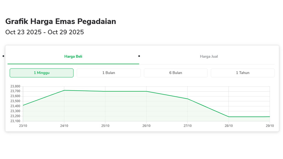
Task: Select the Harga Beli tab
Action: pyautogui.click(x=73, y=56)
